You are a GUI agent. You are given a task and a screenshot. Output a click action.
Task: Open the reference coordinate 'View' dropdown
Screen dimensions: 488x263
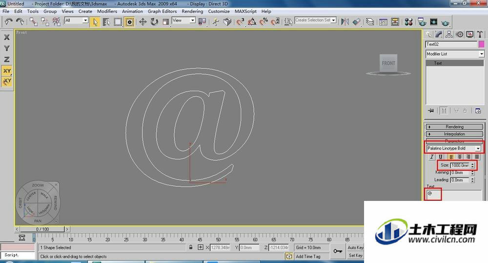point(193,20)
